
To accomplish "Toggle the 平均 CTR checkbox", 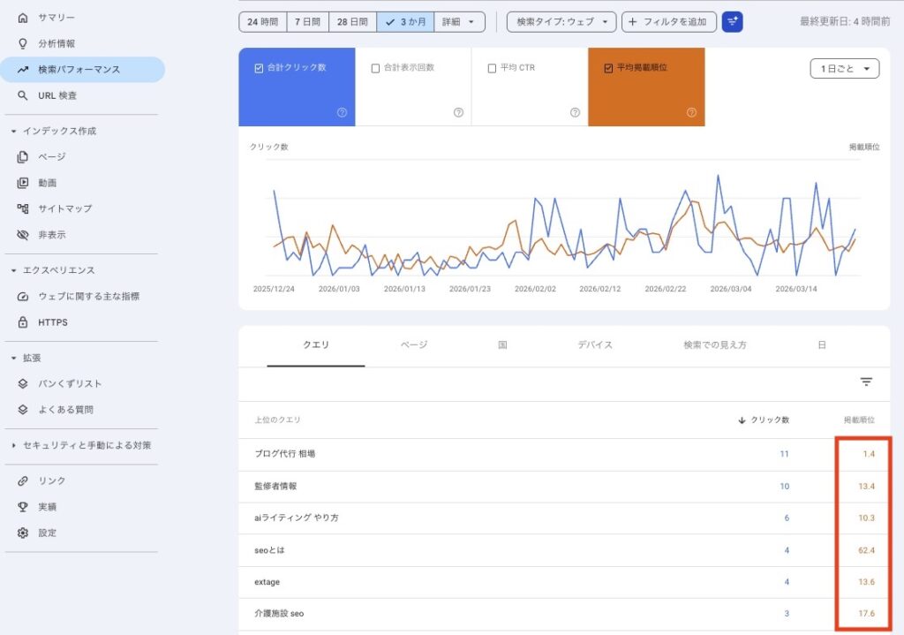I will (492, 68).
